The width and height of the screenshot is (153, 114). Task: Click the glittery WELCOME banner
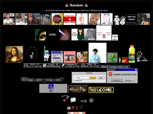pos(101,90)
